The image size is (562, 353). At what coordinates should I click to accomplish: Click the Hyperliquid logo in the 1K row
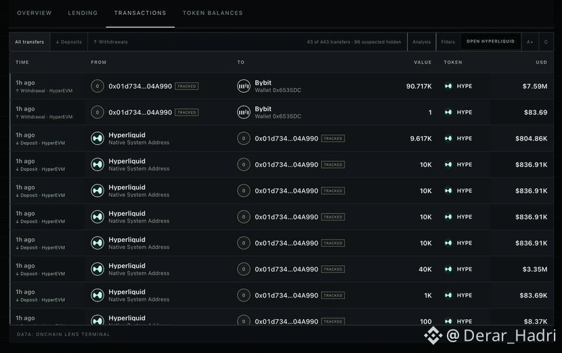(x=98, y=295)
